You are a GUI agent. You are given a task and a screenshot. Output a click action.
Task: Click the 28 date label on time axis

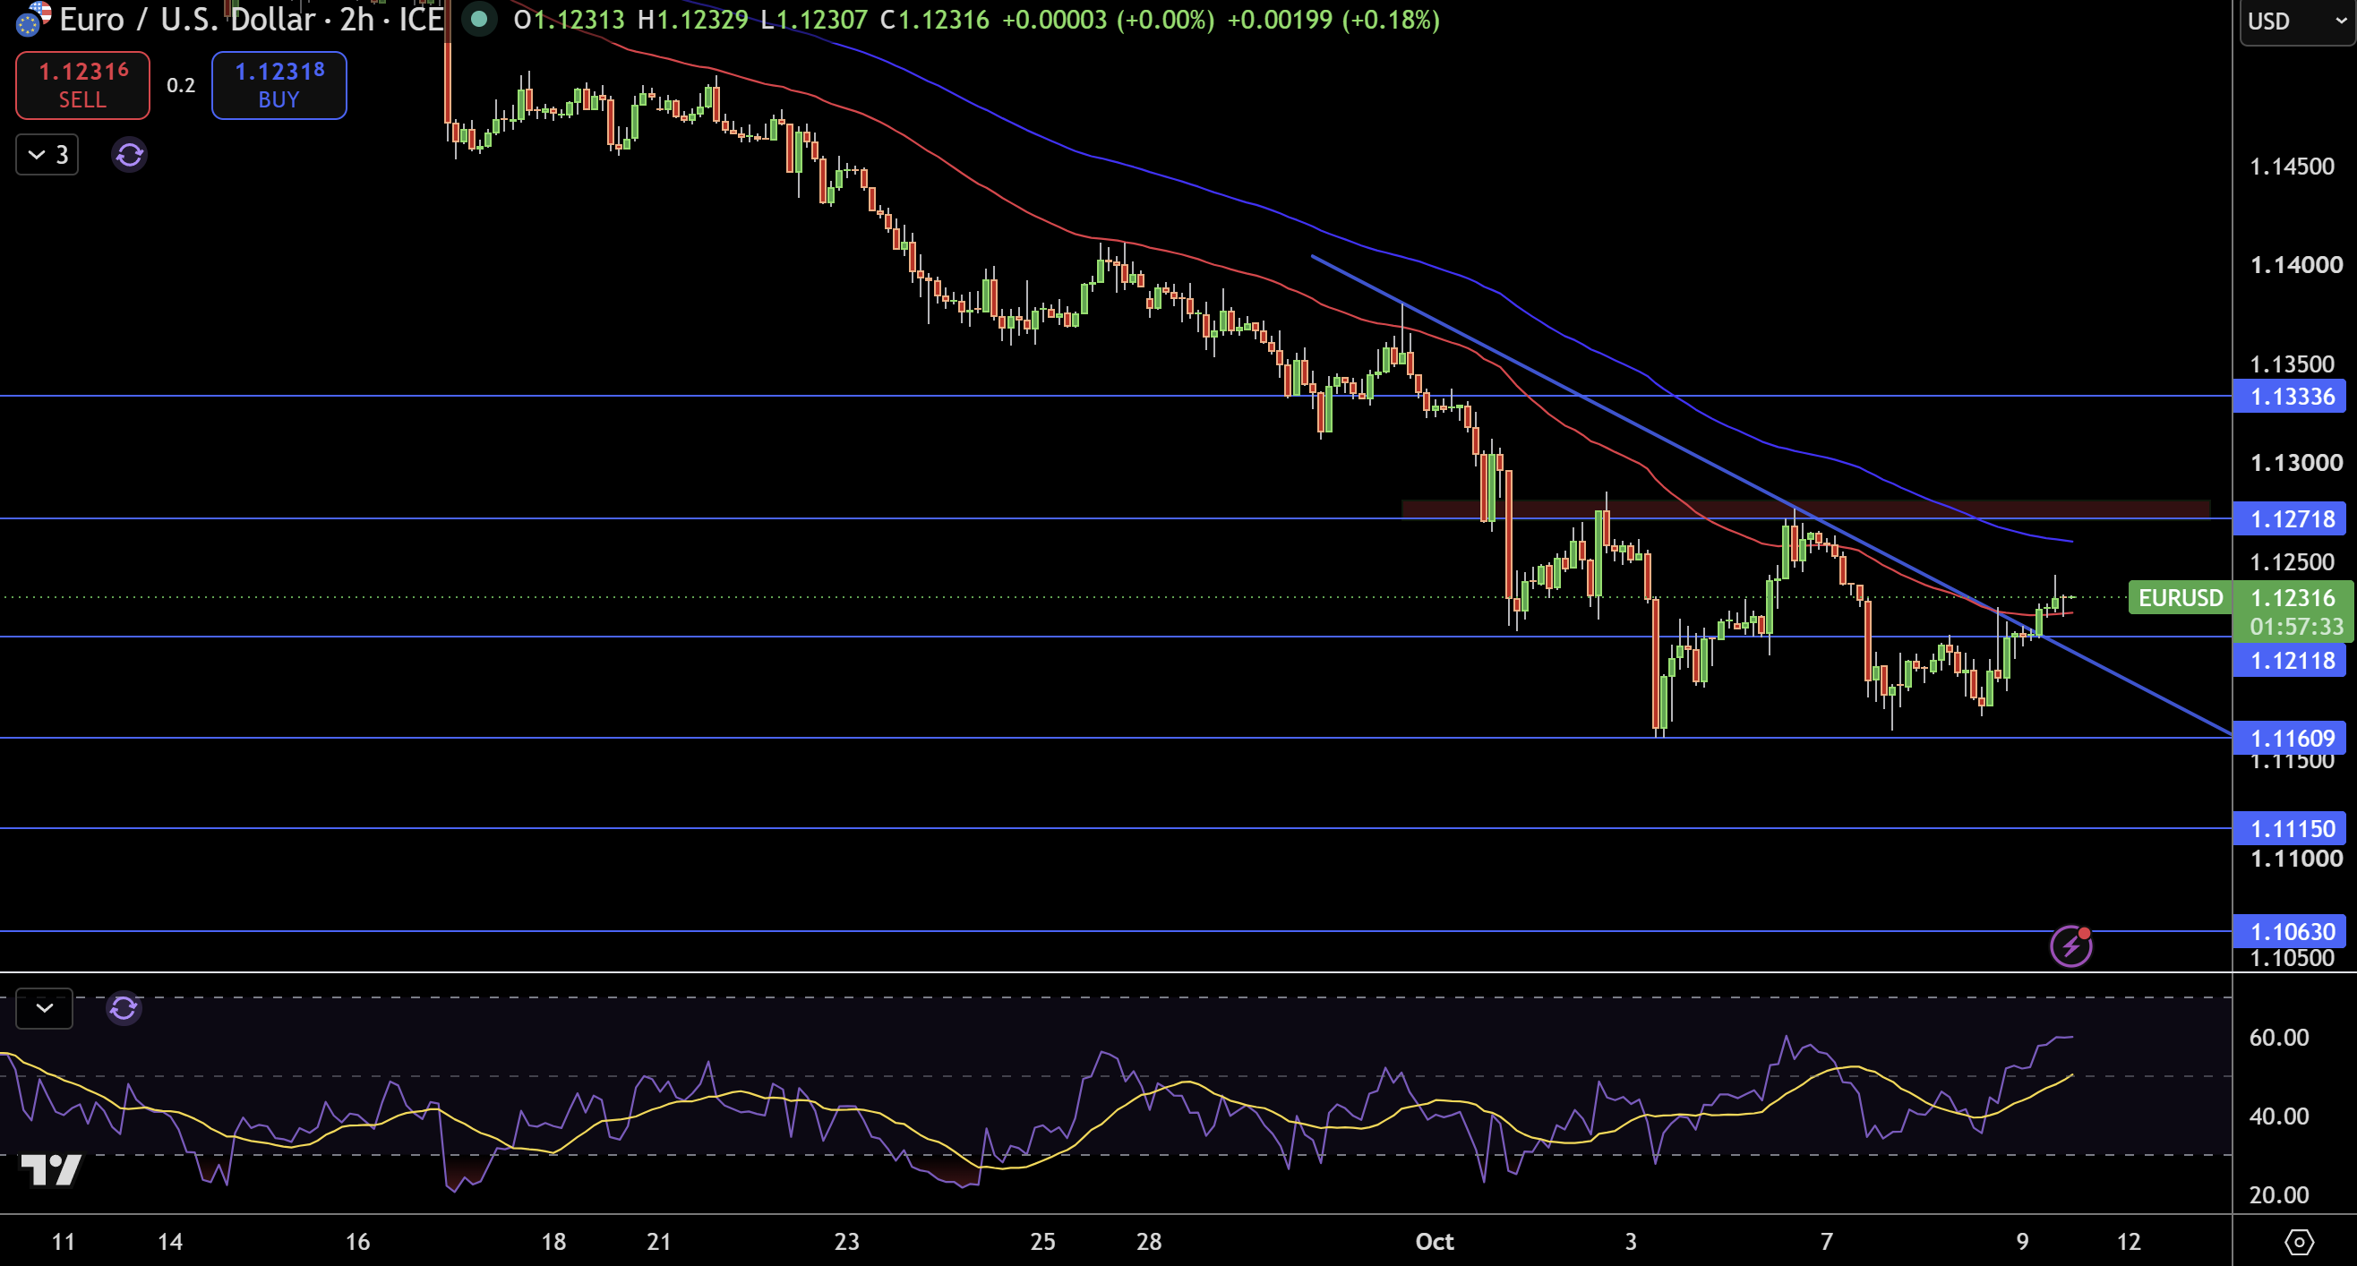point(1148,1241)
